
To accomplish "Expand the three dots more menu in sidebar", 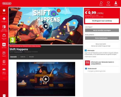I will pos(4,78).
